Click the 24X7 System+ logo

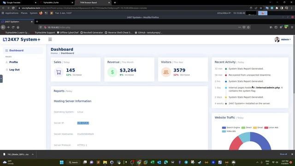tap(22, 39)
